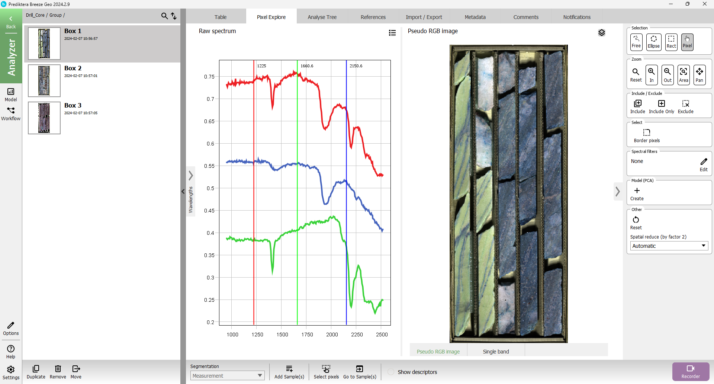Viewport: 714px width, 384px height.
Task: Select the Pan tool
Action: pyautogui.click(x=699, y=75)
